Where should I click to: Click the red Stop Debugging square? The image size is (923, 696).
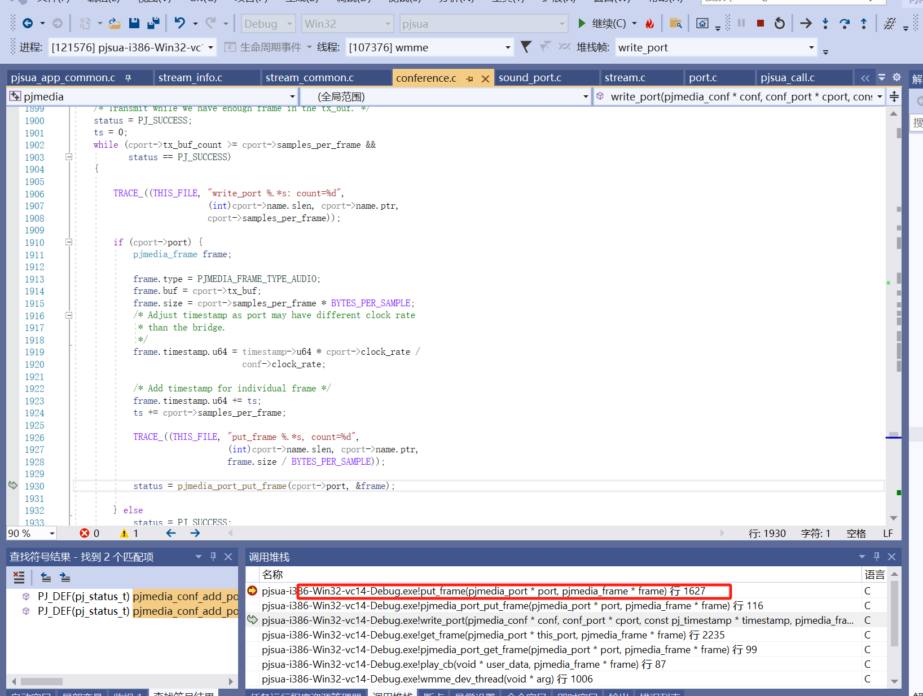pos(760,24)
